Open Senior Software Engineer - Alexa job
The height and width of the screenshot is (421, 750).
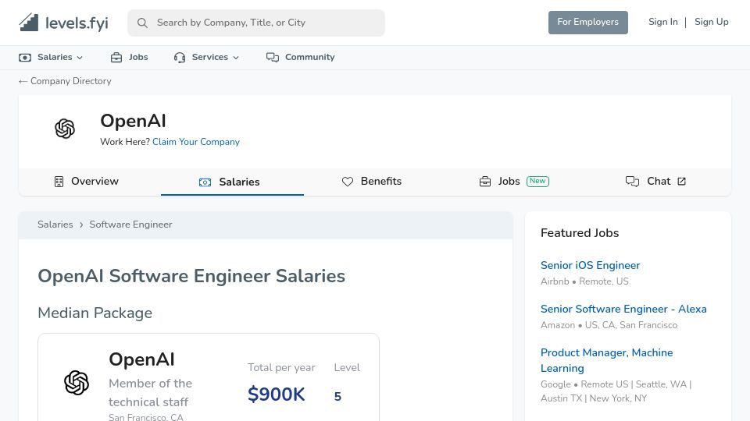click(x=623, y=309)
